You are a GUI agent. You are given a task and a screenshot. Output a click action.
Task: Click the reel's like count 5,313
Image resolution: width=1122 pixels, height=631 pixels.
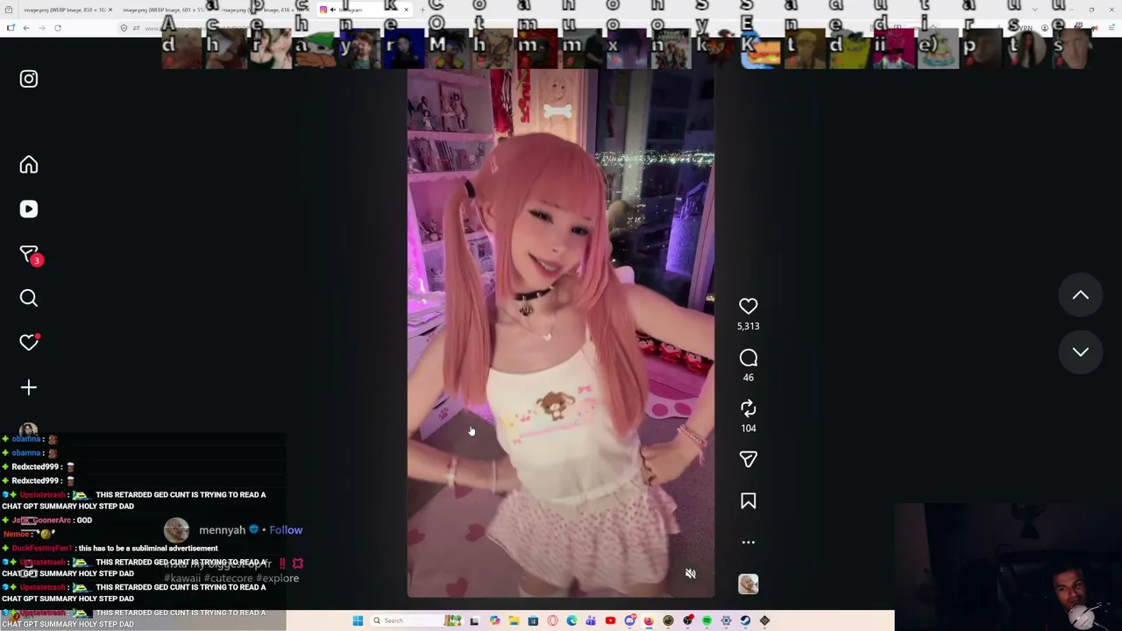(748, 326)
